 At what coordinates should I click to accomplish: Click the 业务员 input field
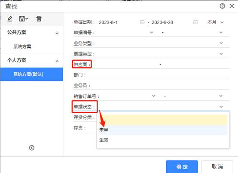[160, 86]
